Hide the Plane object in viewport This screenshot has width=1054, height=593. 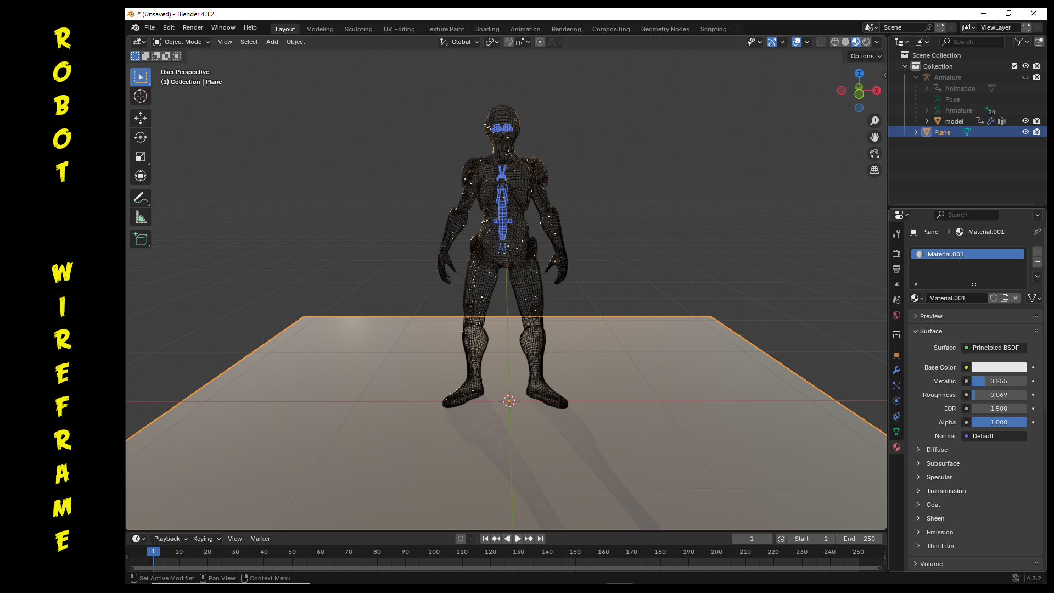coord(1025,132)
